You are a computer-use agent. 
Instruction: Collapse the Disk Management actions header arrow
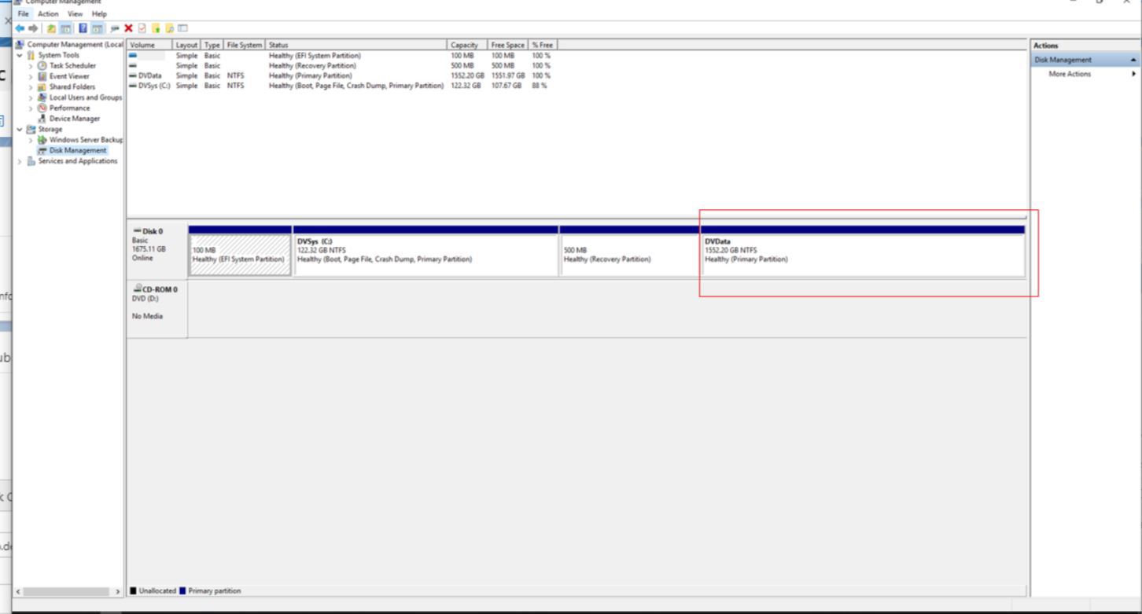coord(1133,60)
